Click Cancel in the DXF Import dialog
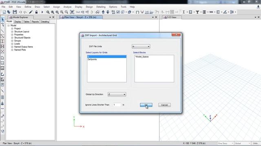 pos(164,105)
